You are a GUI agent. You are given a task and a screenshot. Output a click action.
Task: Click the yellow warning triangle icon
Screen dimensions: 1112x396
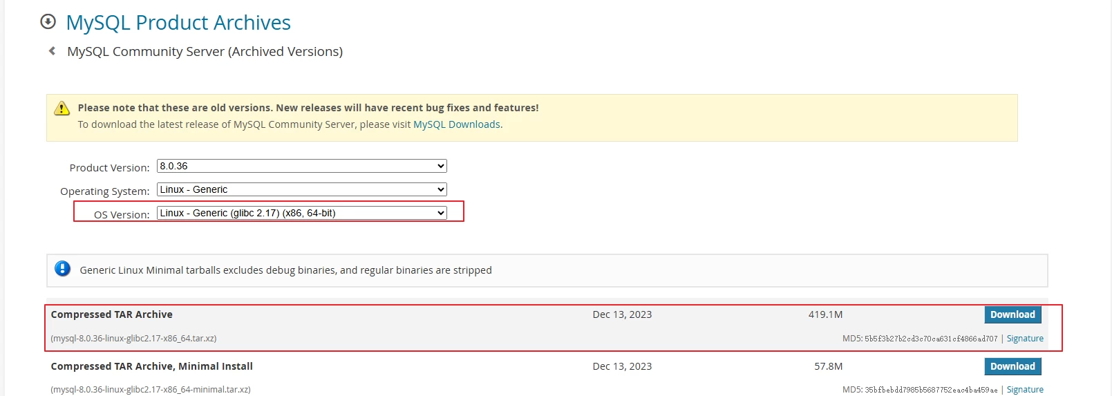62,109
